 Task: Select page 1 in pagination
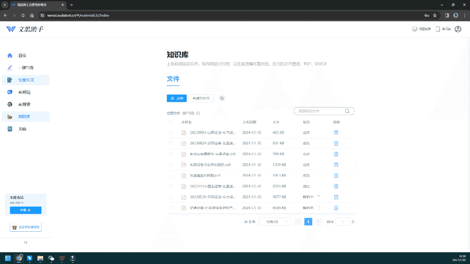[x=308, y=222]
